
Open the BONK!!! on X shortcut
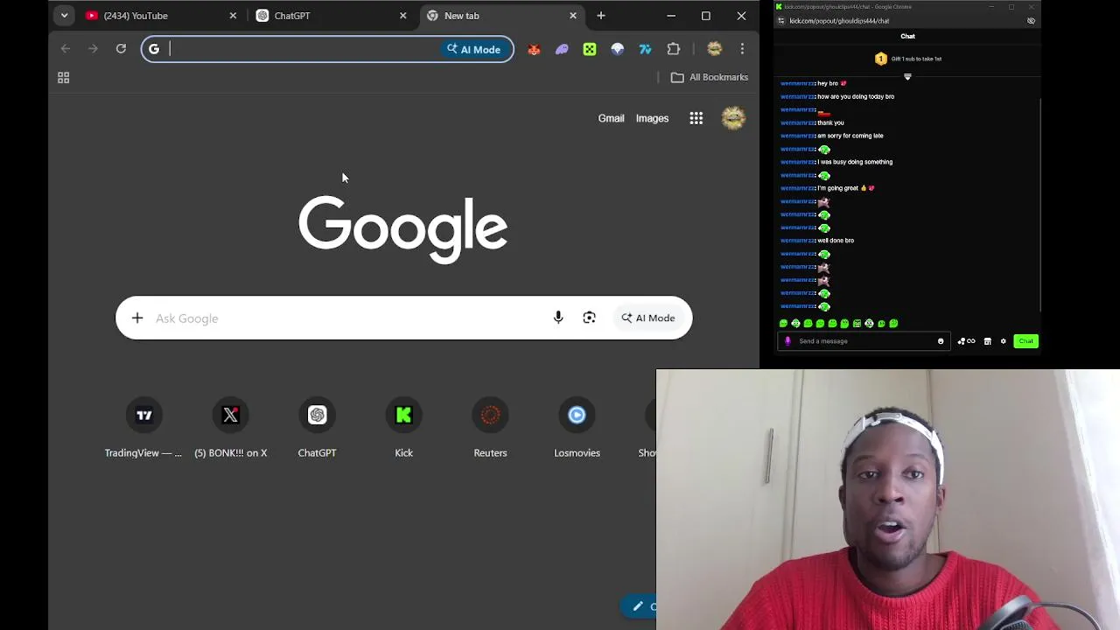coord(231,428)
